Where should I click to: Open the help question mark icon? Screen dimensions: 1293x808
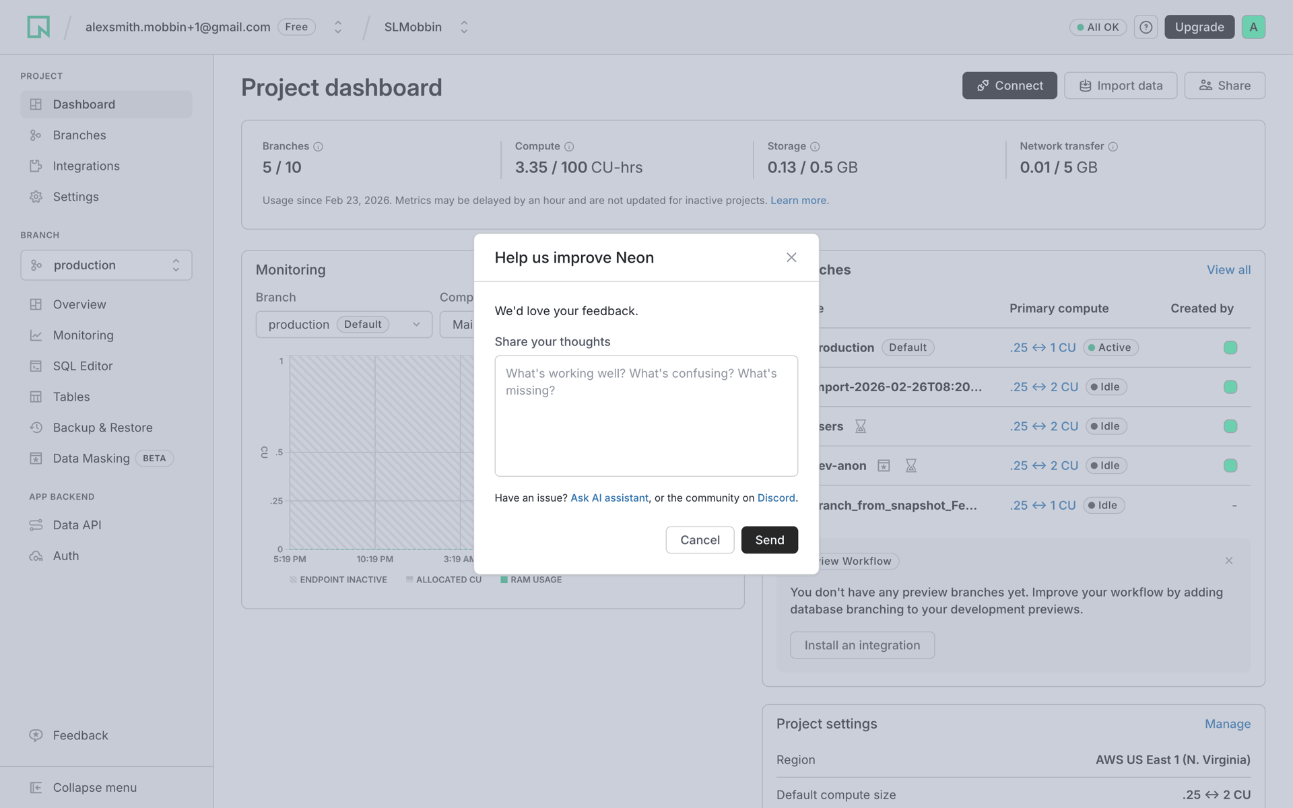pyautogui.click(x=1146, y=27)
